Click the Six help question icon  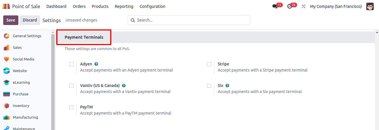pyautogui.click(x=227, y=86)
